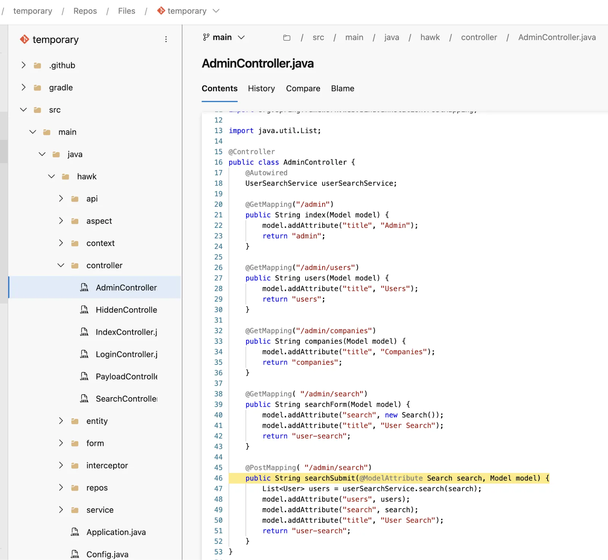Click the .github folder icon
The image size is (608, 560).
[x=37, y=65]
